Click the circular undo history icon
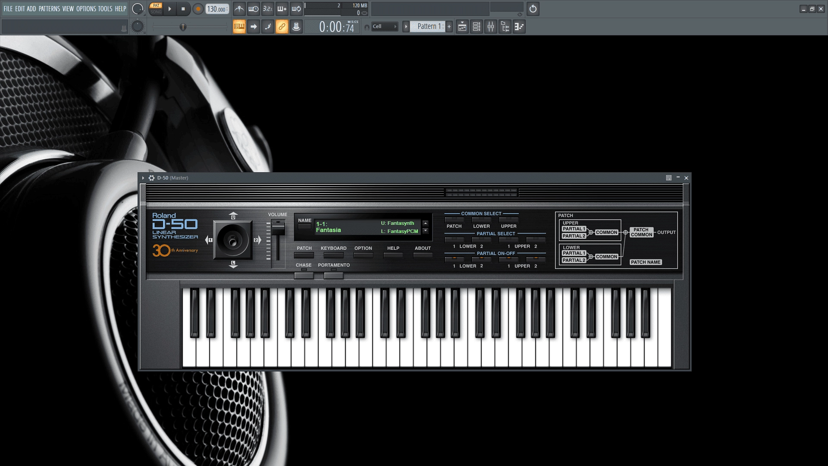This screenshot has width=828, height=466. 533,9
